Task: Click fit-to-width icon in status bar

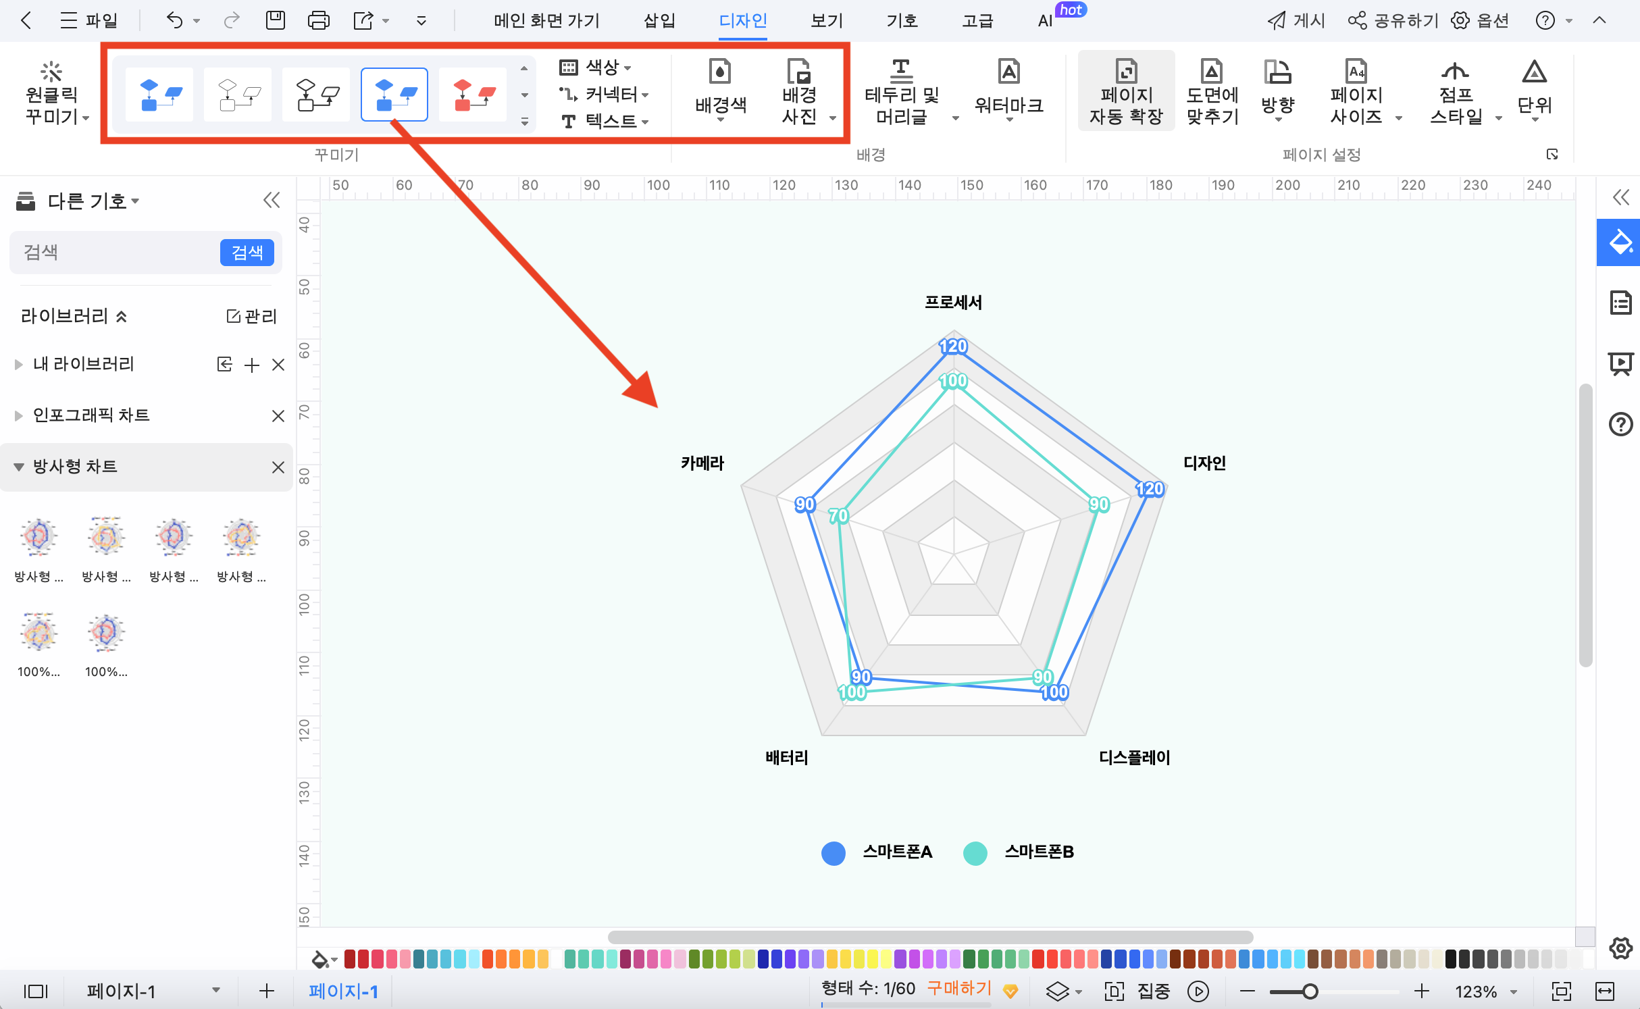Action: coord(1604,991)
